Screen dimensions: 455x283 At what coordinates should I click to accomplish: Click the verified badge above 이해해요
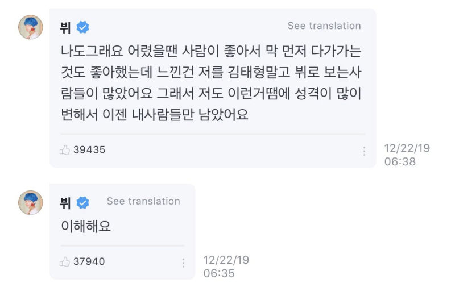pos(83,202)
